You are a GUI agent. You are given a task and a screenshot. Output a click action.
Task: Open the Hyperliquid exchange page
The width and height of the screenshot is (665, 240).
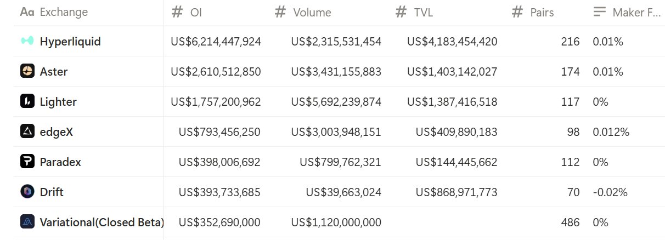tap(70, 41)
